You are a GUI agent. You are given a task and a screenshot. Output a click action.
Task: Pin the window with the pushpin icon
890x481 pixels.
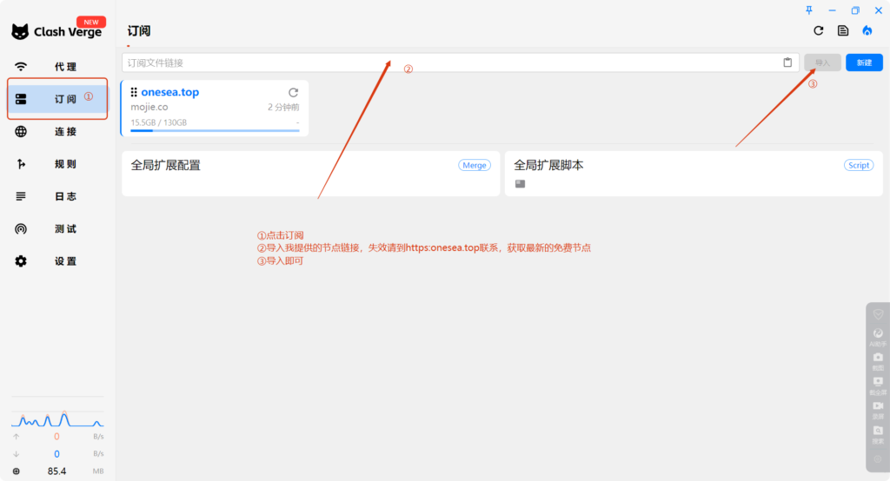tap(809, 10)
